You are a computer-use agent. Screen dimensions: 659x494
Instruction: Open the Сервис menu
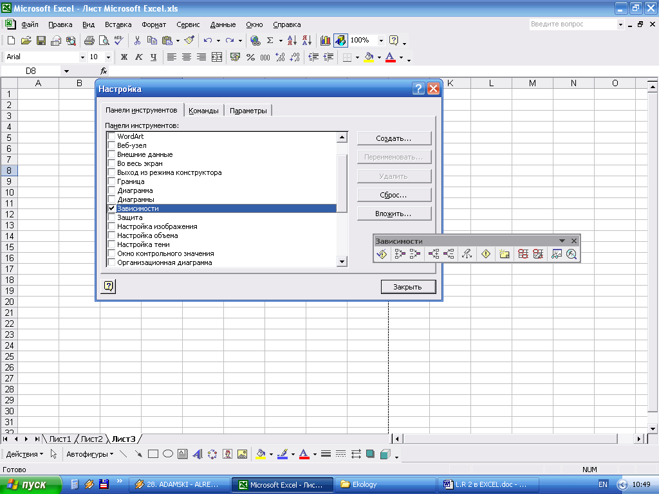[188, 25]
